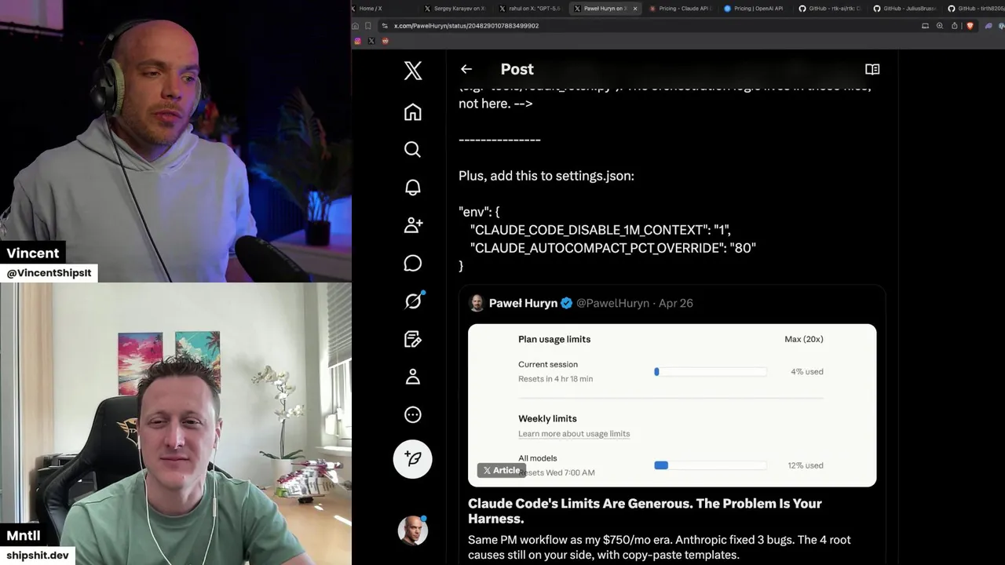Open Chat messages in the sidebar

(x=412, y=264)
